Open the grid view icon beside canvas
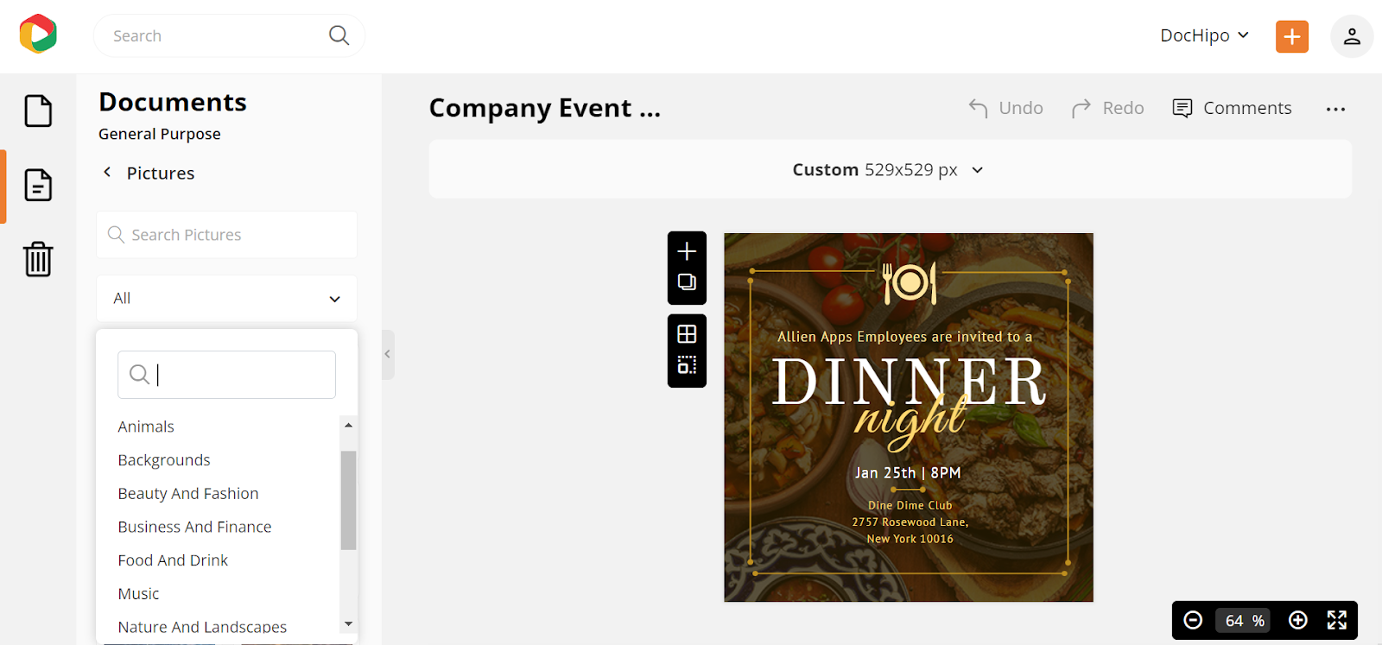 click(687, 334)
